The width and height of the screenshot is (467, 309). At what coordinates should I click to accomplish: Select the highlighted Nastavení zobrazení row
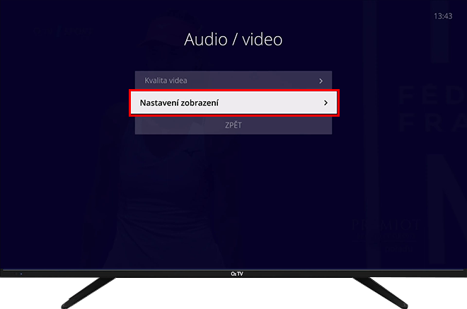coord(233,103)
